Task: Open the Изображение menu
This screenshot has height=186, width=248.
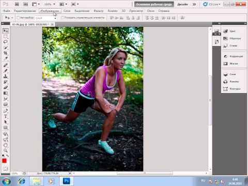Action: click(x=50, y=11)
